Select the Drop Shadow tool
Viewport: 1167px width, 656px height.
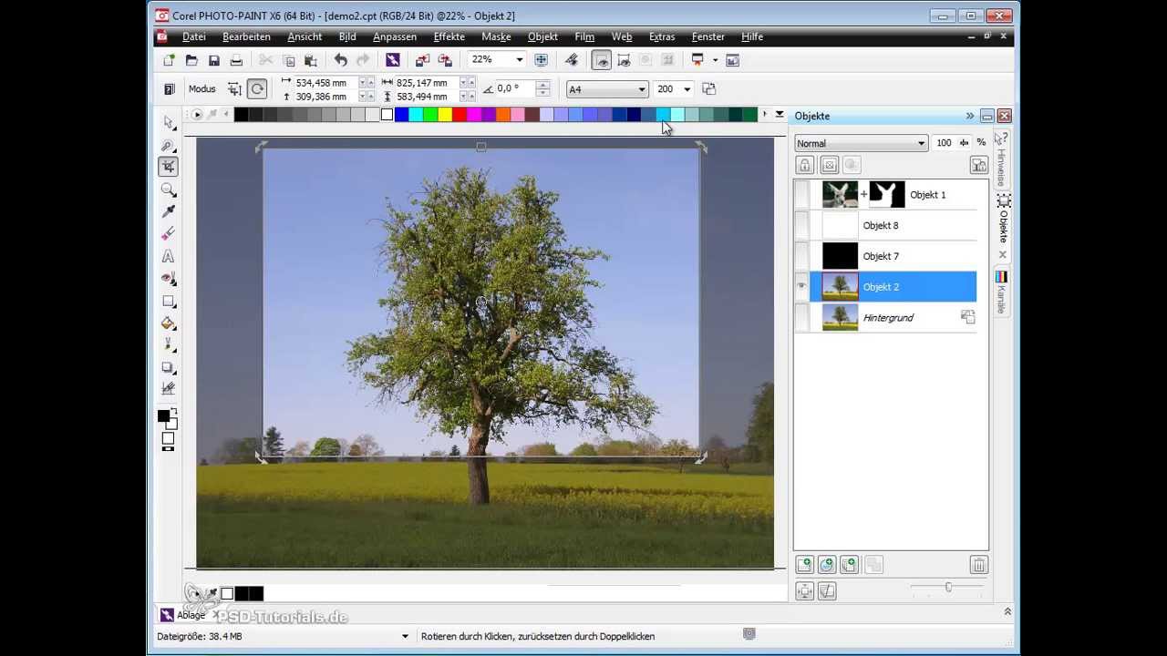pyautogui.click(x=169, y=367)
